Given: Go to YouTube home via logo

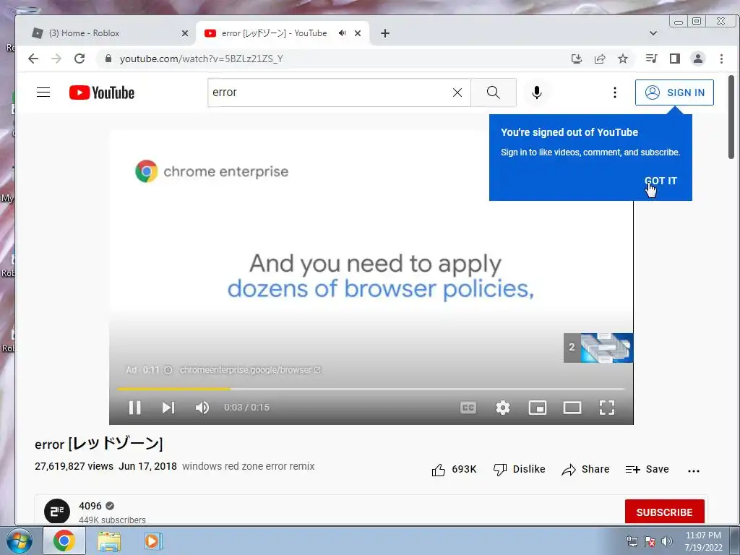Looking at the screenshot, I should pos(102,92).
